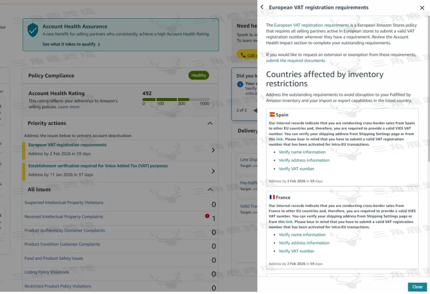430x294 pixels.
Task: Open submit the required documents link
Action: click(295, 60)
